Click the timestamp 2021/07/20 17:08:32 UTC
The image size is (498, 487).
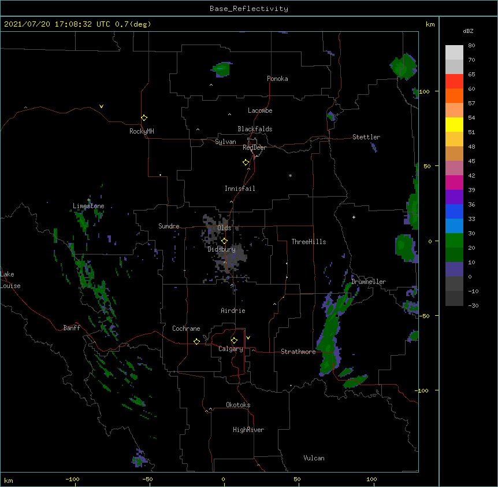[x=57, y=24]
